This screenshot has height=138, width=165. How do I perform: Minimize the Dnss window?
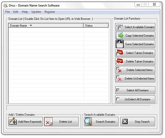click(138, 5)
